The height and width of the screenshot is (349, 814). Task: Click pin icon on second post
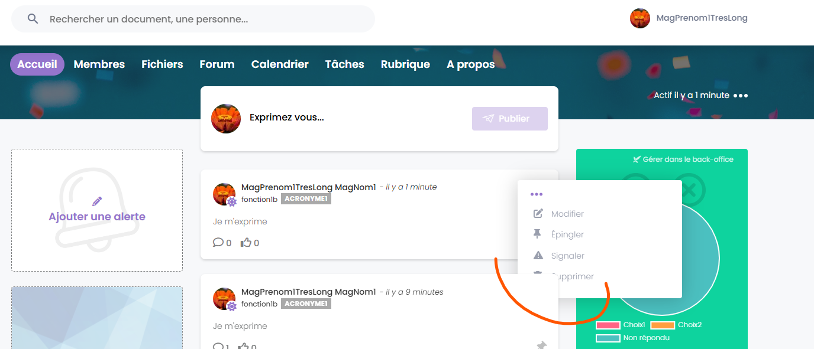(541, 345)
